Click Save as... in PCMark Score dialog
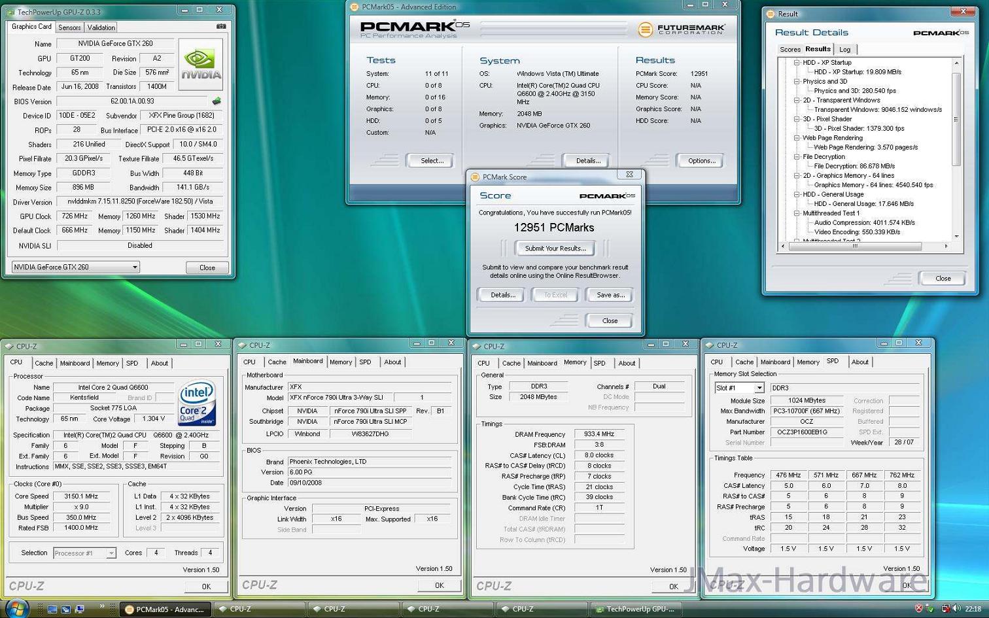The height and width of the screenshot is (618, 989). (610, 295)
